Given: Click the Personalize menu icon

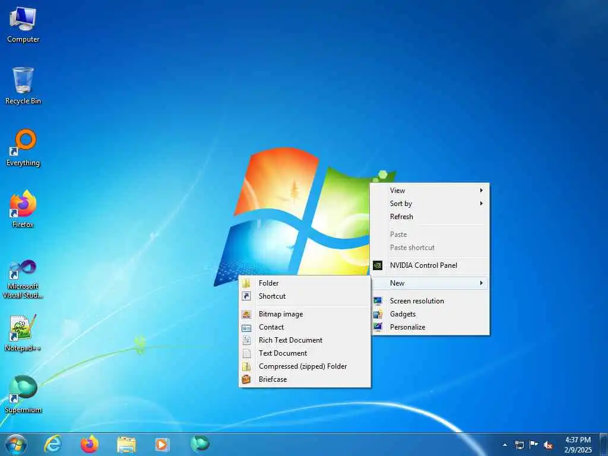Looking at the screenshot, I should click(x=377, y=327).
